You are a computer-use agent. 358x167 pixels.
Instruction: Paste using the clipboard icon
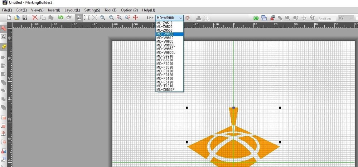pos(51,18)
